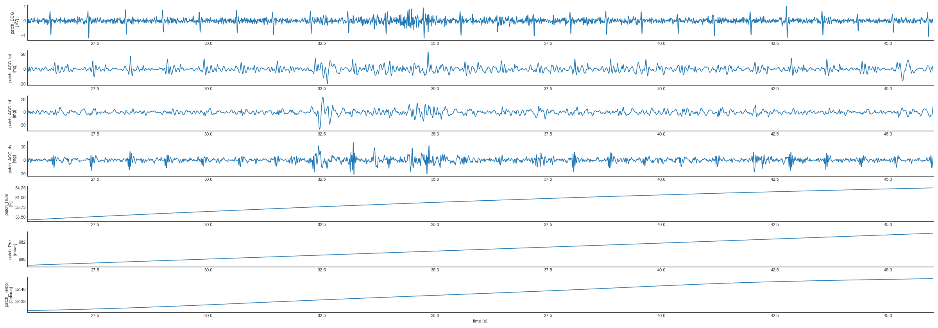This screenshot has height=328, width=938.
Task: Select the 45.0 tick under the temperature plot
Action: 888,316
